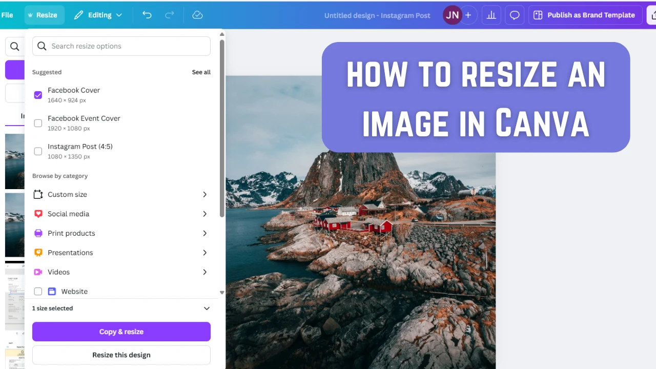Expand the '1 size selected' summary
Screen dimensions: 656x369
pyautogui.click(x=207, y=308)
